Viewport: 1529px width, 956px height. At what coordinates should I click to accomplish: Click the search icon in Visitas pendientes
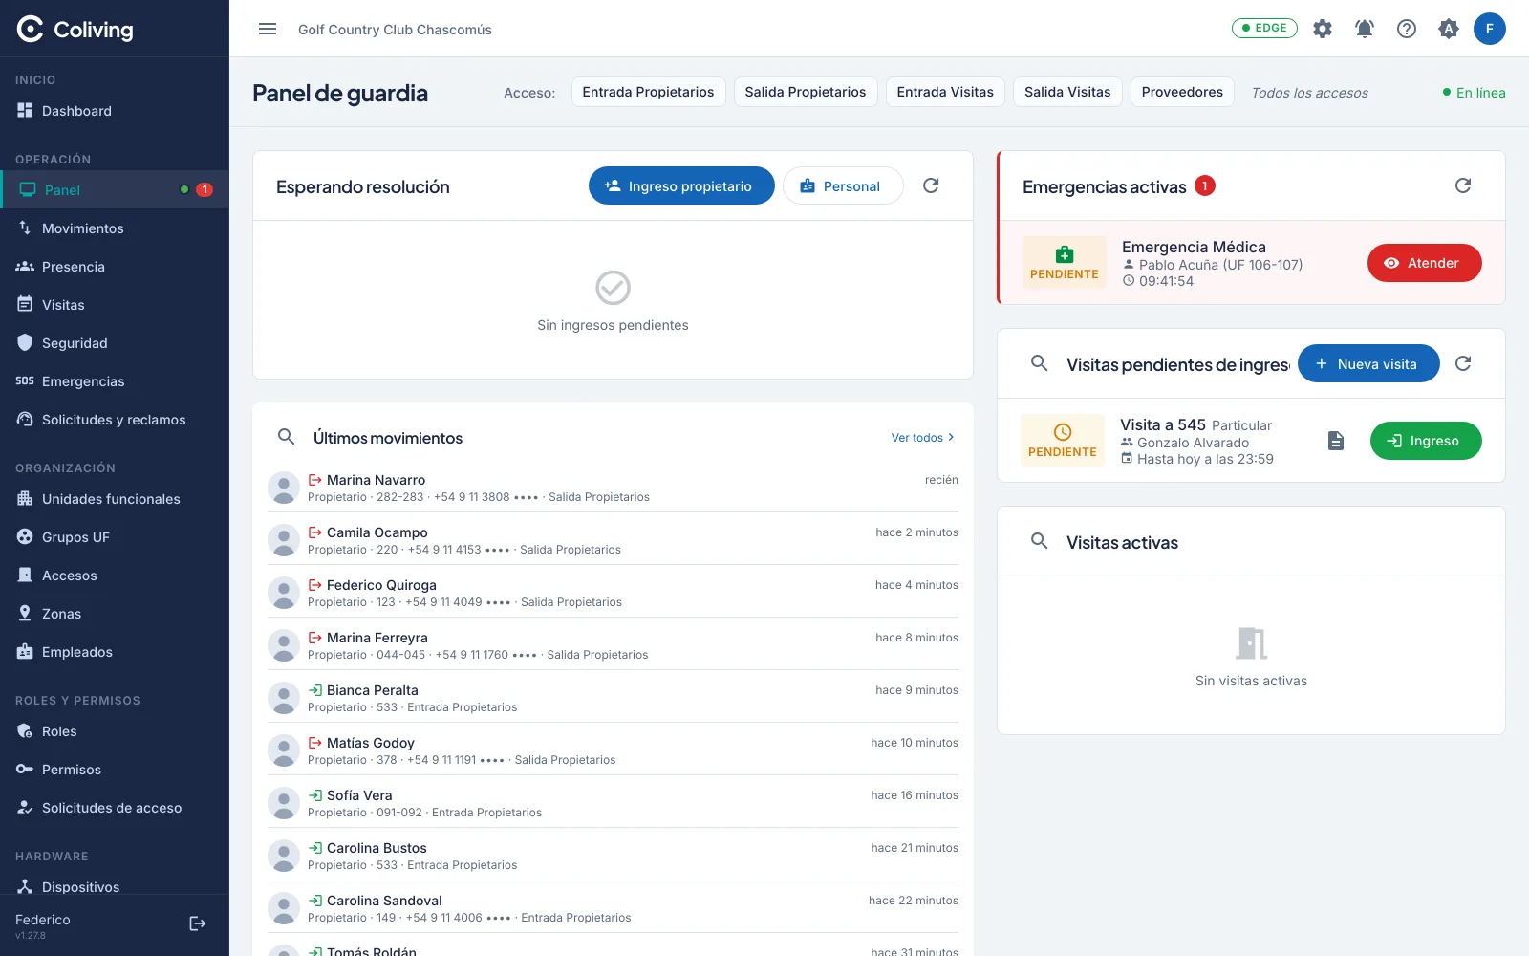[x=1040, y=363]
